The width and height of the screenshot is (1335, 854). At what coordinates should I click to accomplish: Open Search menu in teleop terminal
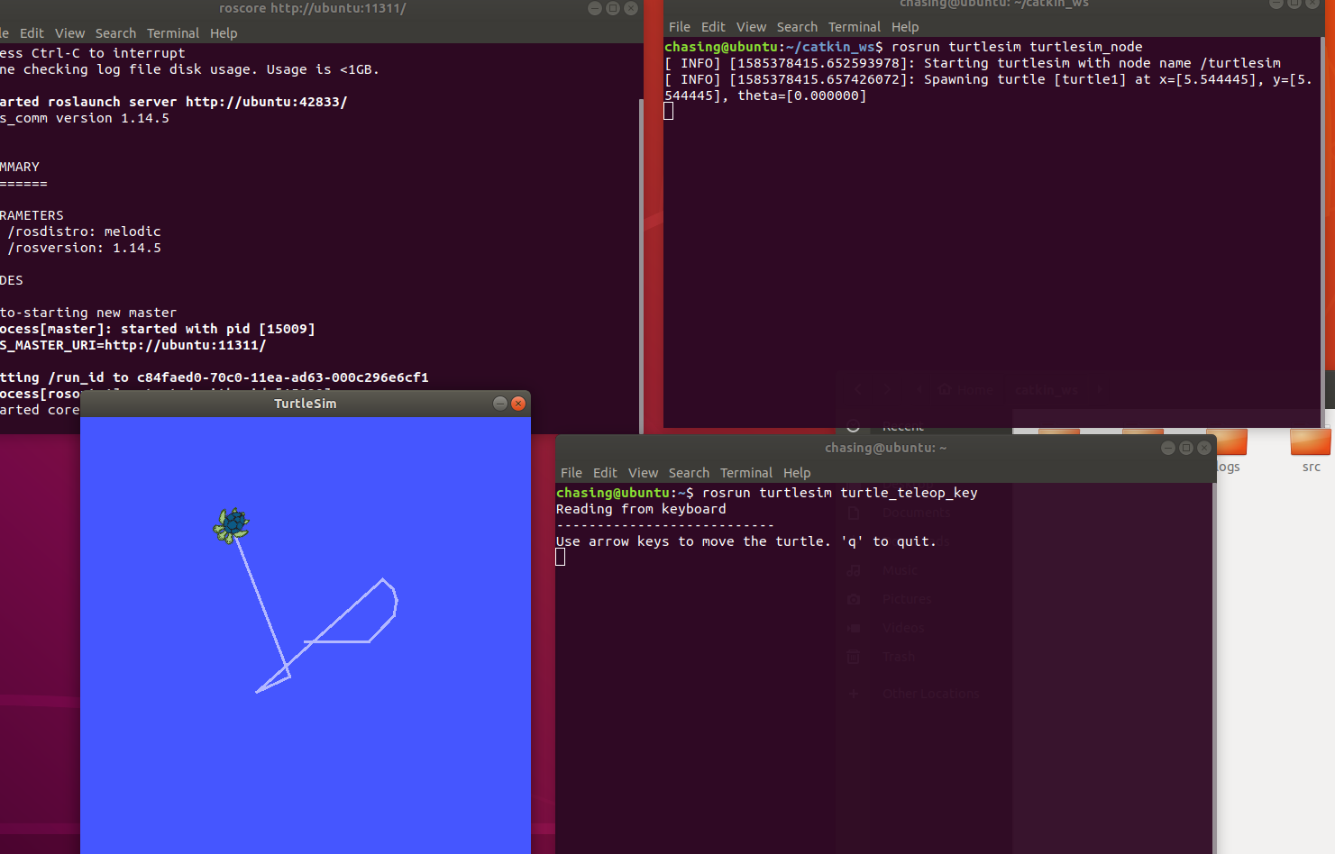coord(689,473)
